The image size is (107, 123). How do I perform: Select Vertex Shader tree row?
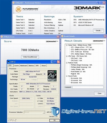pyautogui.click(x=78, y=69)
